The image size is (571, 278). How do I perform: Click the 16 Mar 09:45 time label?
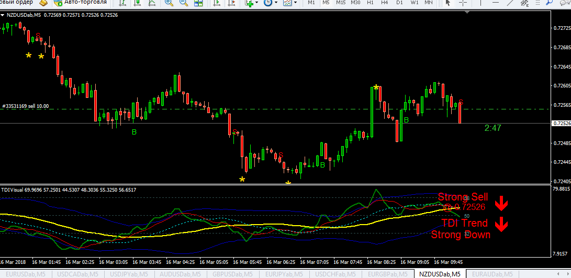(449, 262)
